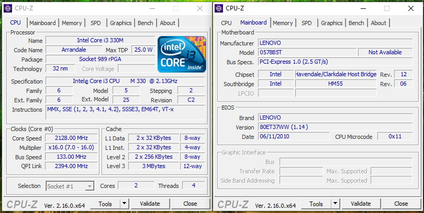This screenshot has width=424, height=213.
Task: Click the processor name Intel Core i3 330M
Action: coord(100,40)
